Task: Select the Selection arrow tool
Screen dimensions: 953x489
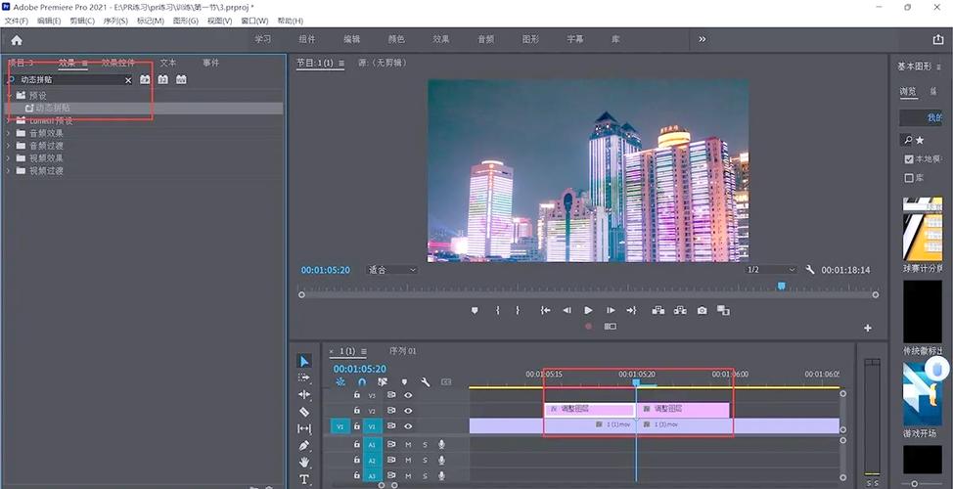Action: 304,361
